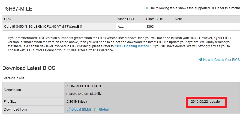Click the Version 1401 label
The height and width of the screenshot is (122, 246).
(x=14, y=78)
